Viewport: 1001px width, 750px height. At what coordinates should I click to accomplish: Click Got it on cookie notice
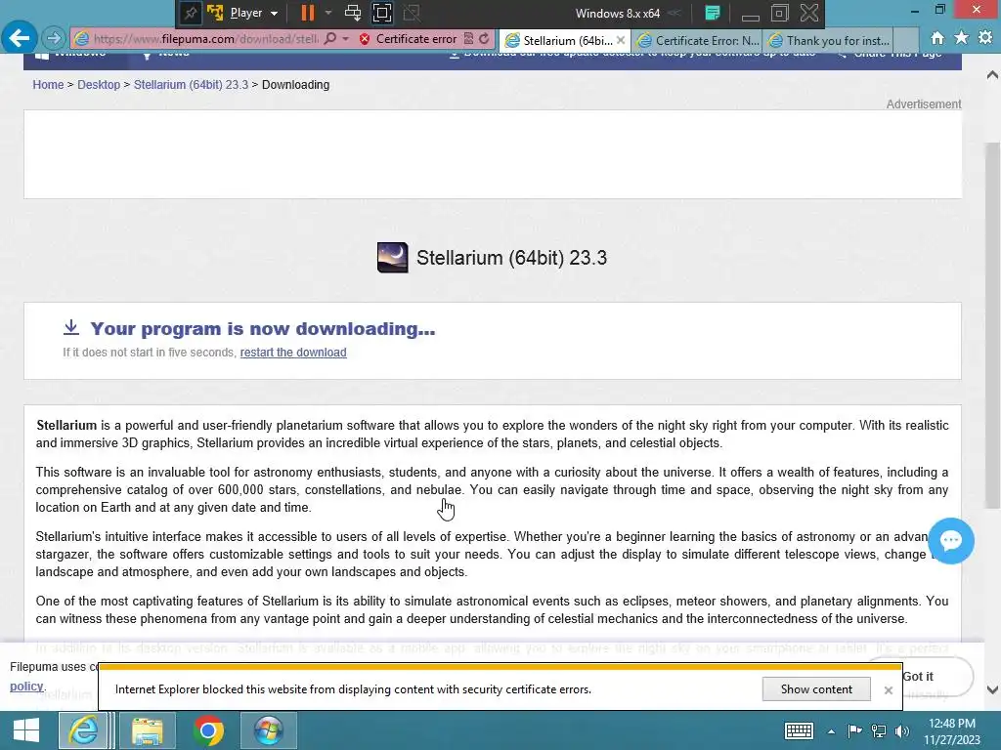[918, 677]
